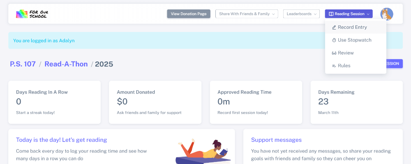The height and width of the screenshot is (164, 411).
Task: Open the Leaderboards dropdown
Action: [x=301, y=14]
